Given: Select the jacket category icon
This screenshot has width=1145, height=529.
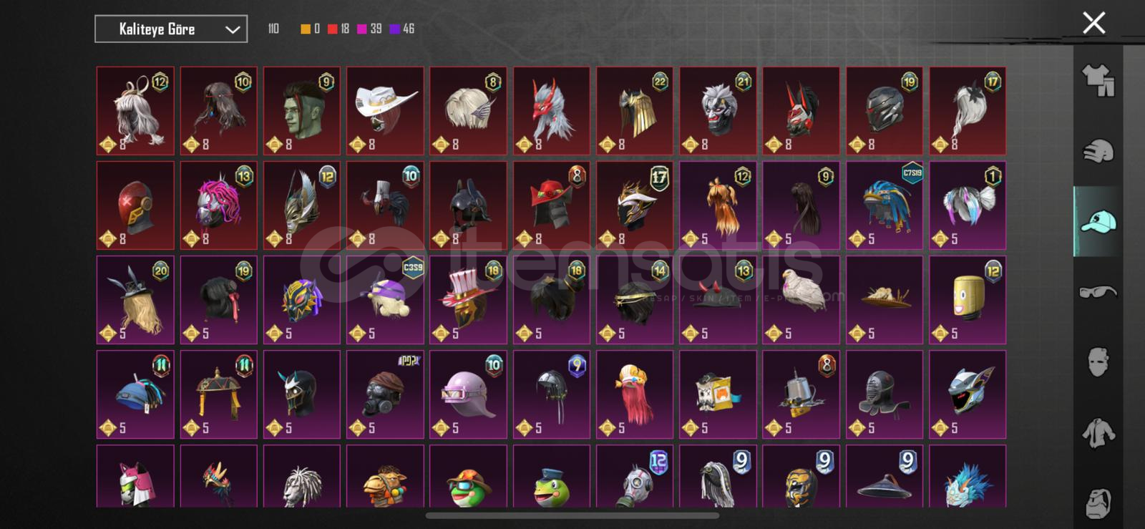Looking at the screenshot, I should tap(1098, 432).
